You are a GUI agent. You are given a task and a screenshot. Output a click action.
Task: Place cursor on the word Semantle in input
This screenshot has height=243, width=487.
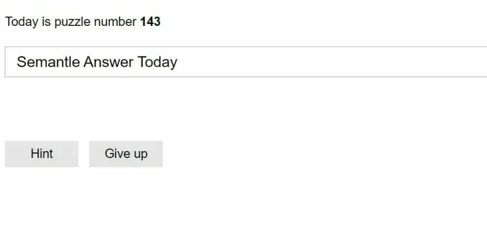49,62
